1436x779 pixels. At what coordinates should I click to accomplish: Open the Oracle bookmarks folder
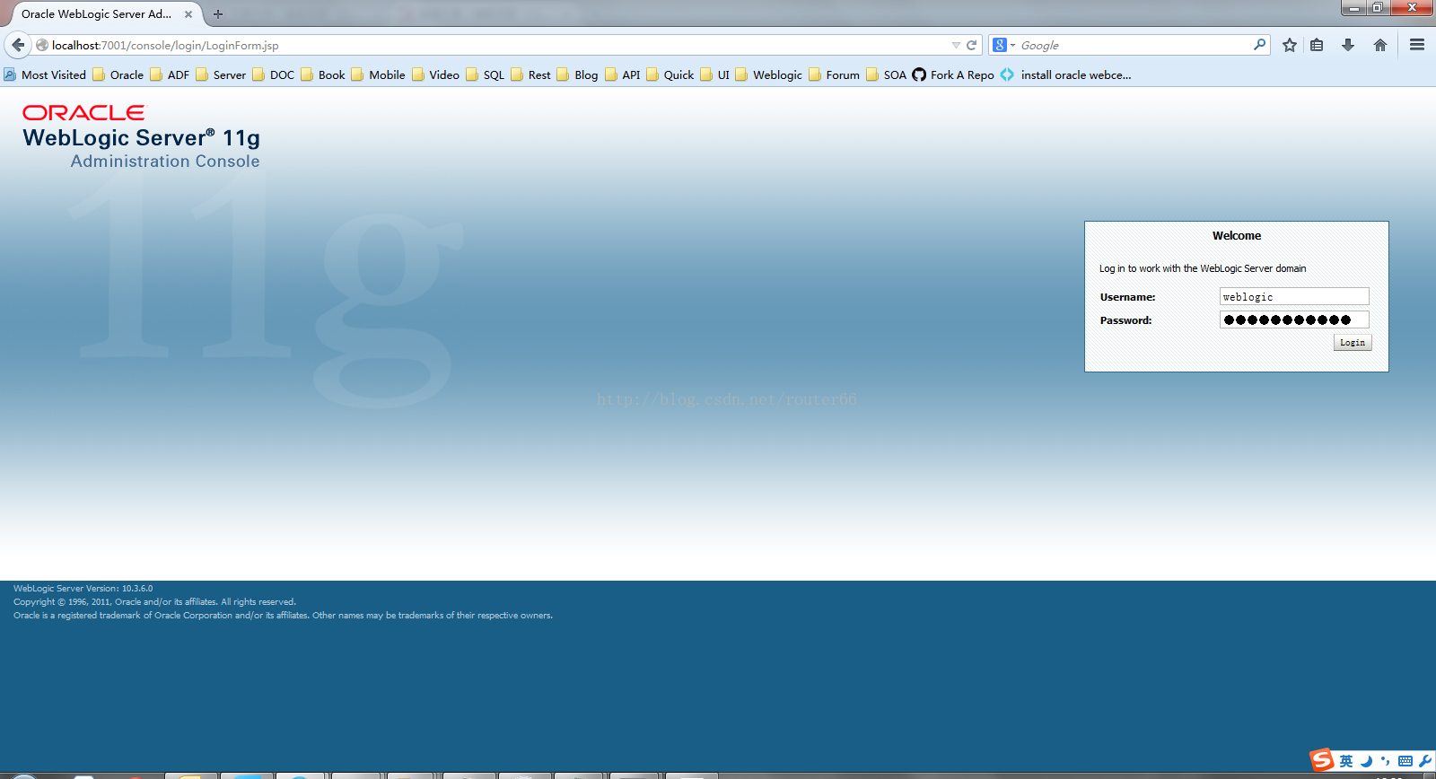(118, 74)
